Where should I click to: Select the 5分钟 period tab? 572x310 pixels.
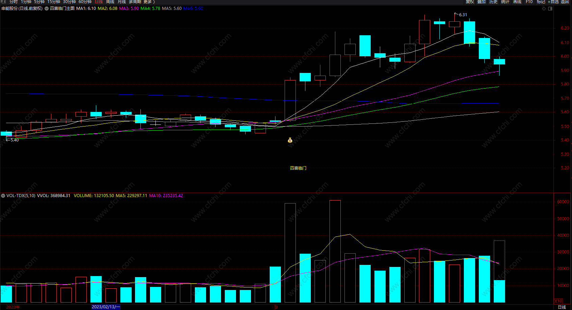[x=39, y=2]
